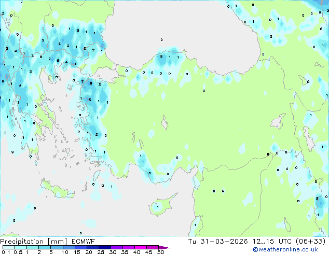Click the 0.5 to 1 mm legend swatch
The width and height of the screenshot is (329, 254).
[x=21, y=247]
